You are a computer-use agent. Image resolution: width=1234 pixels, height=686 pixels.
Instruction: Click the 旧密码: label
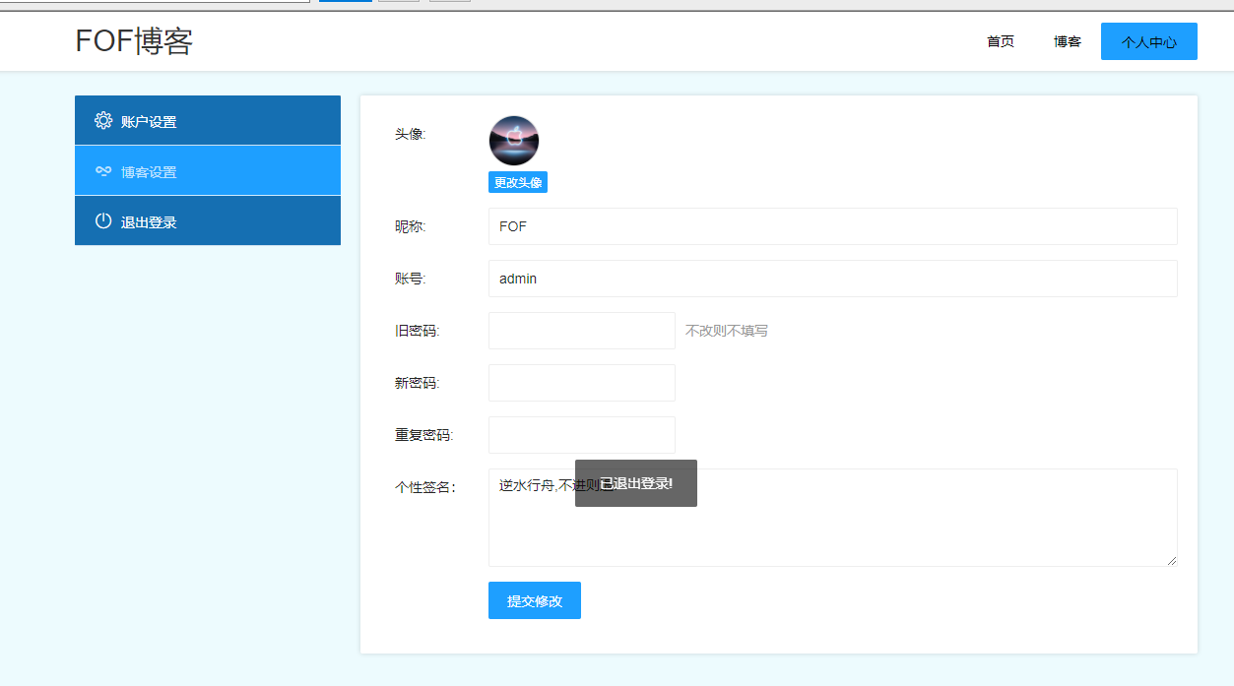418,331
